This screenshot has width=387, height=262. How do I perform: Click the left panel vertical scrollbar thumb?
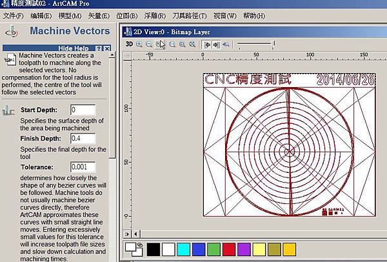tap(112, 108)
